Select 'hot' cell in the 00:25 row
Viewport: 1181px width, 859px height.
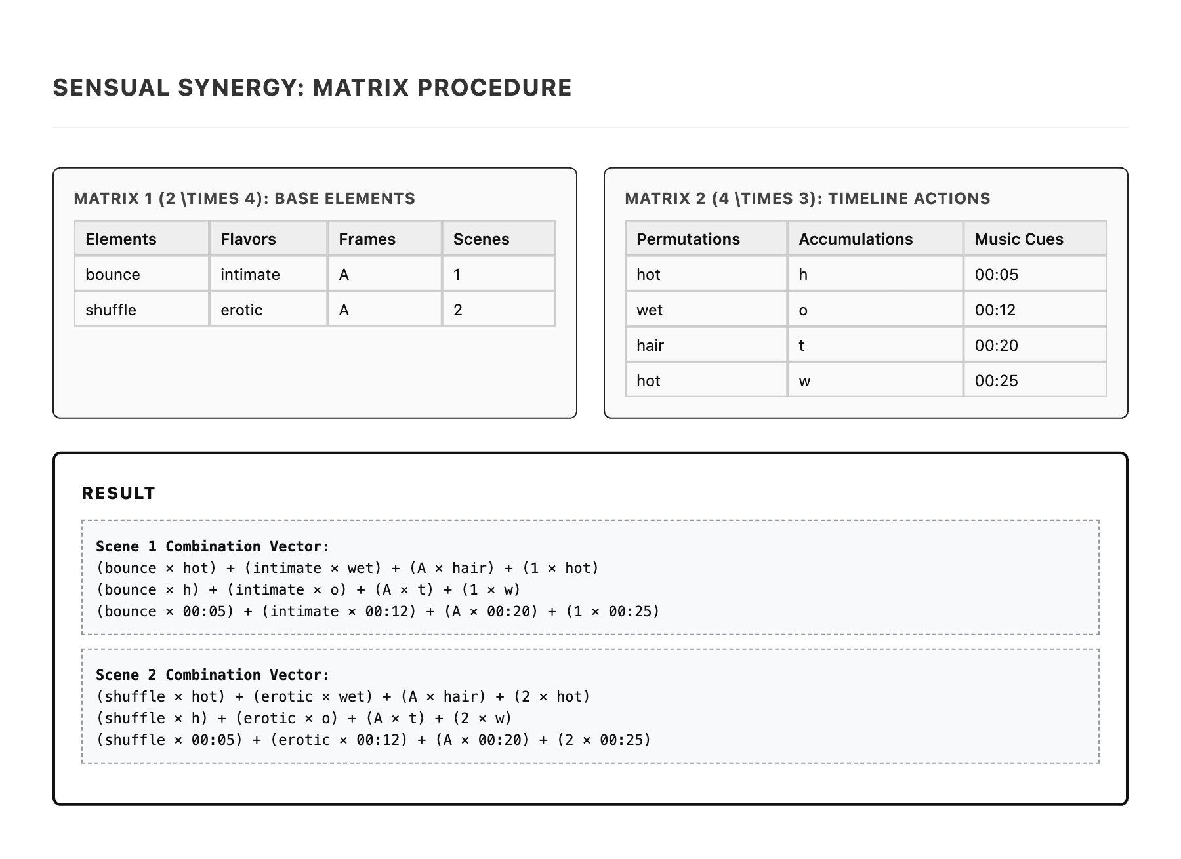pos(707,380)
